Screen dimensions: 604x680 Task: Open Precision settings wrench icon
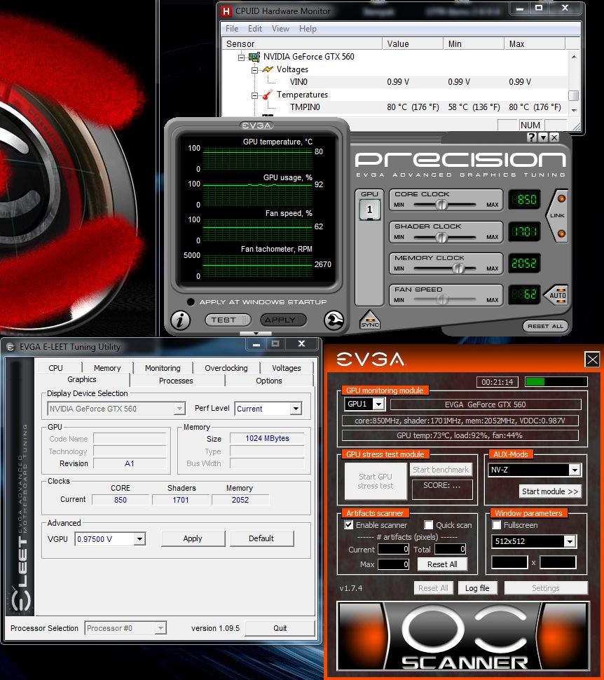click(334, 320)
